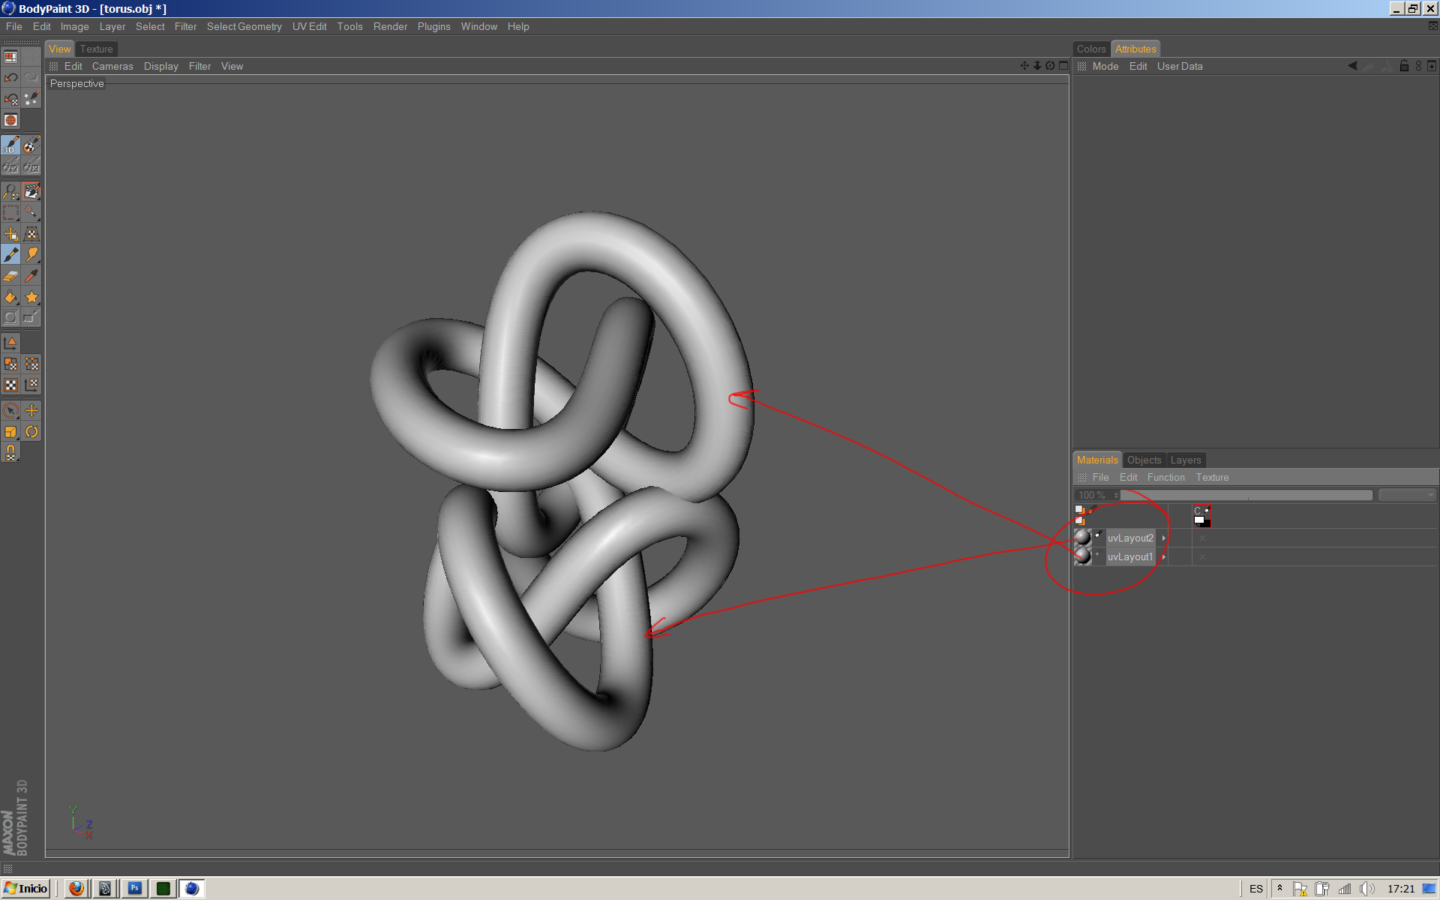1440x900 pixels.
Task: Select the Eraser tool
Action: pos(10,276)
